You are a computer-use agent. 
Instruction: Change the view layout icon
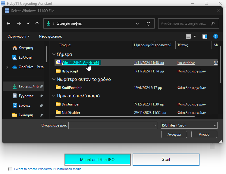(188, 36)
